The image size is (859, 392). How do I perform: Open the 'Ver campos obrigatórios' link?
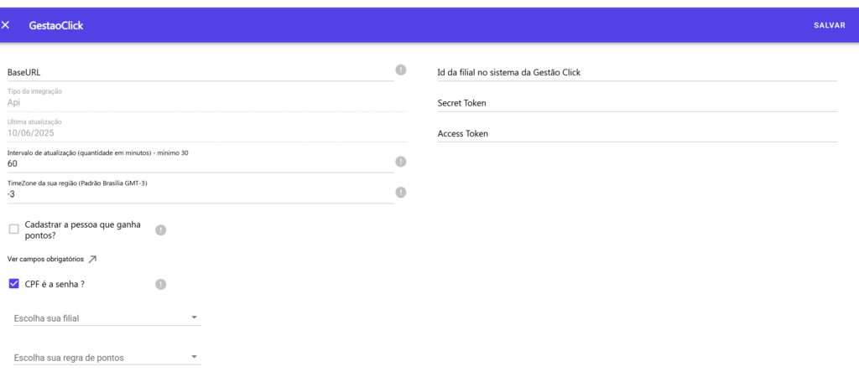pyautogui.click(x=45, y=259)
